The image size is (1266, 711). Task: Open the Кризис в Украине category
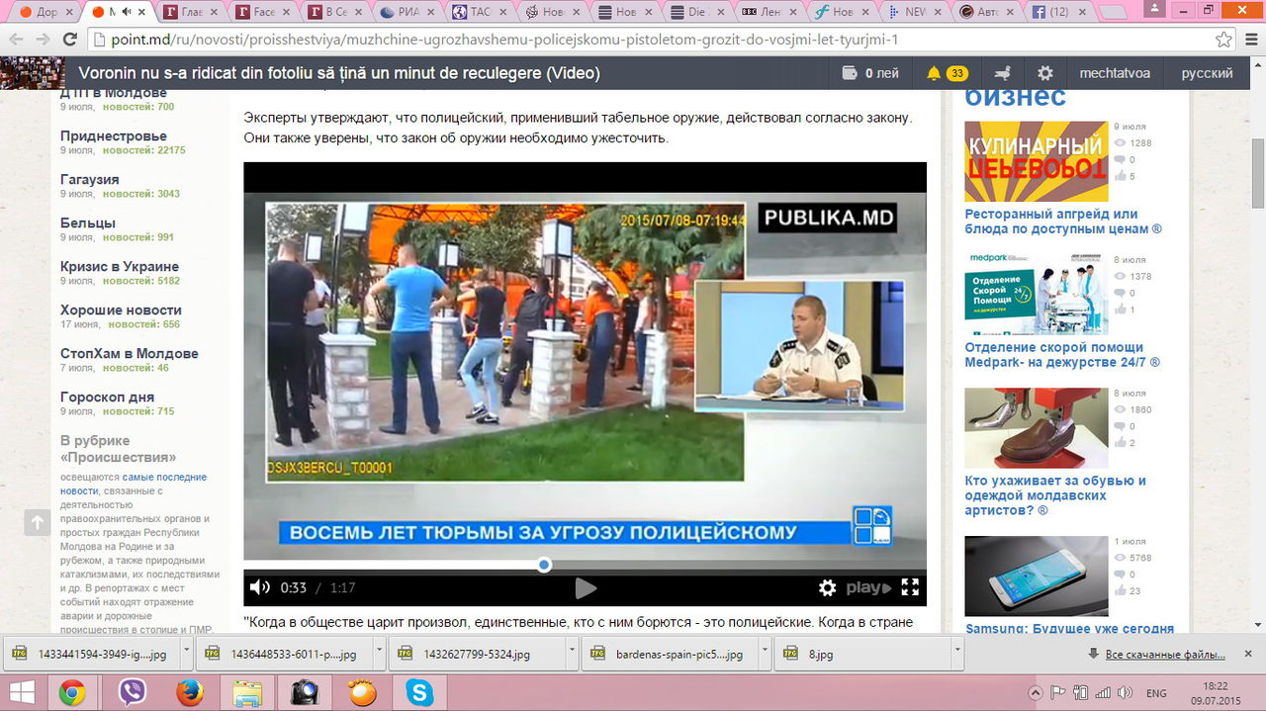[x=120, y=266]
